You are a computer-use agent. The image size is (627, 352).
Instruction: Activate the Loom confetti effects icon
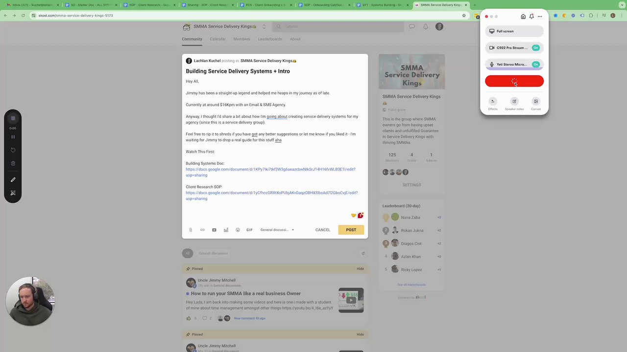coord(13,193)
